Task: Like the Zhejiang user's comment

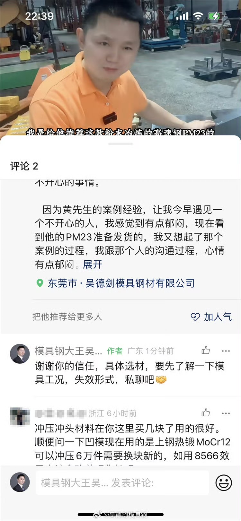Action: click(206, 413)
